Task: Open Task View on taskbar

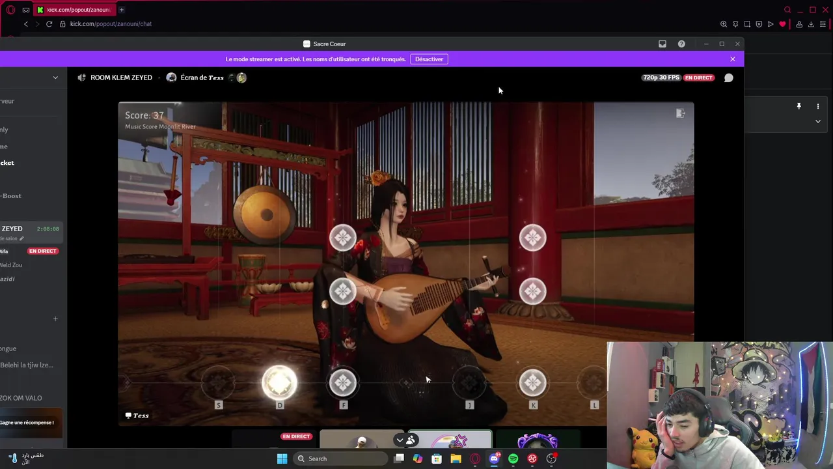Action: [399, 459]
